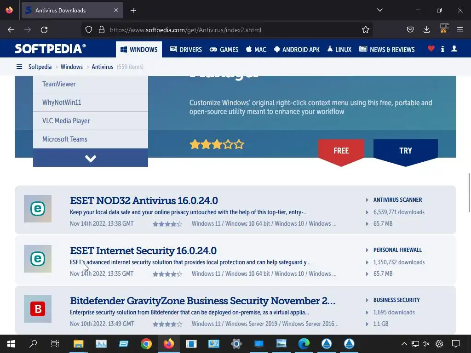Open the Windows Start menu
This screenshot has width=471, height=353.
tap(11, 344)
